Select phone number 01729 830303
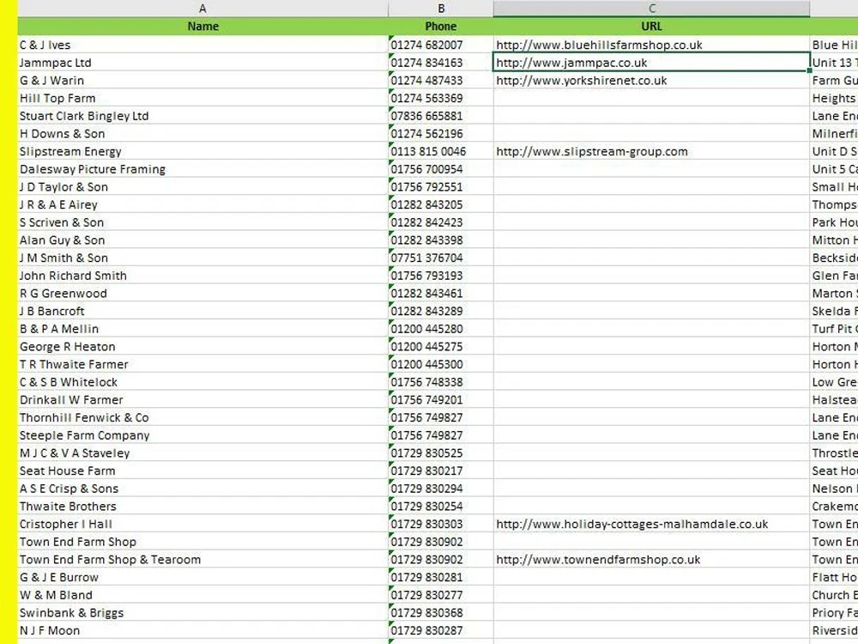858x644 pixels. [x=440, y=524]
